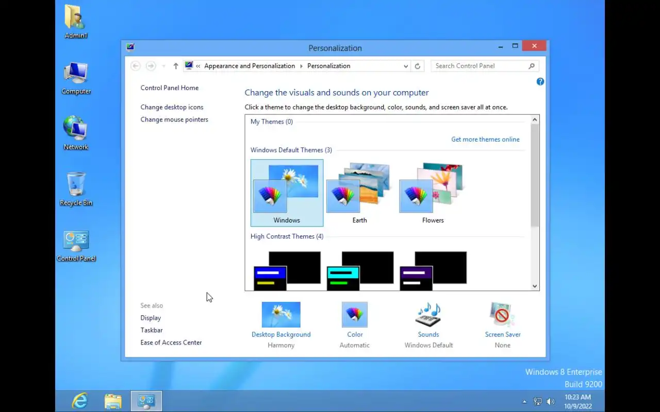Click the Desktop Background link text

pos(281,335)
